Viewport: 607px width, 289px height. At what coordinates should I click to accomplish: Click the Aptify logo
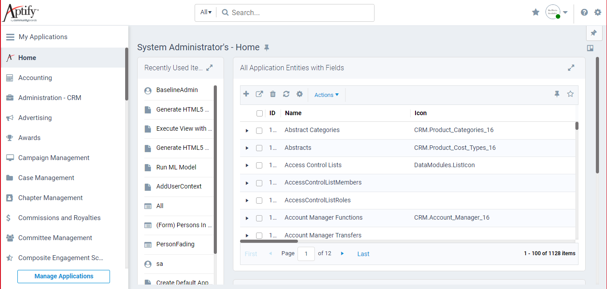20,12
